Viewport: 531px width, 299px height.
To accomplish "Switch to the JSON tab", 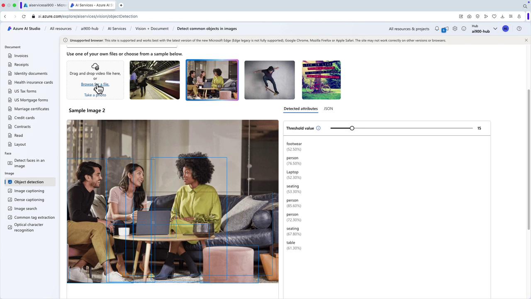I will (328, 109).
